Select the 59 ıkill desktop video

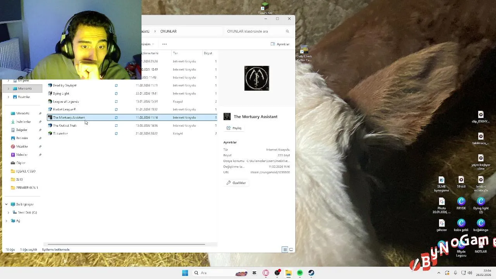pos(461,183)
